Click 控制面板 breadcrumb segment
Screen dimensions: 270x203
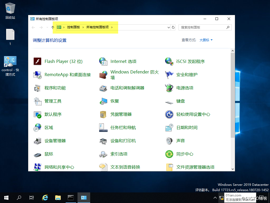point(73,27)
